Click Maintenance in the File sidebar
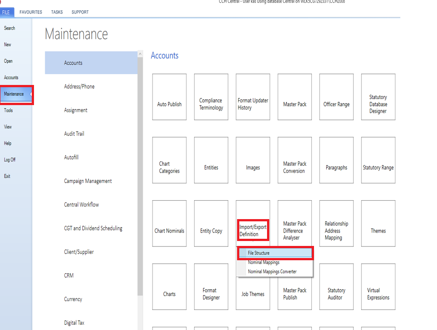Screen dimensions: 437x330 tap(14, 94)
